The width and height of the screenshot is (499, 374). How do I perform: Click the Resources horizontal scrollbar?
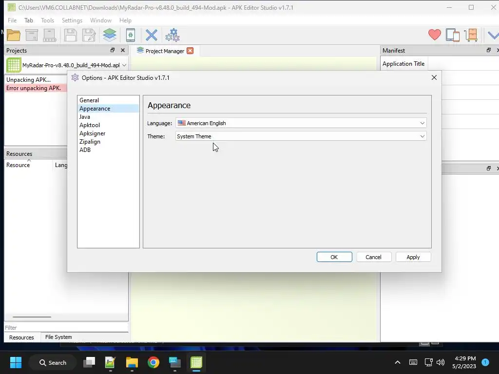click(32, 317)
